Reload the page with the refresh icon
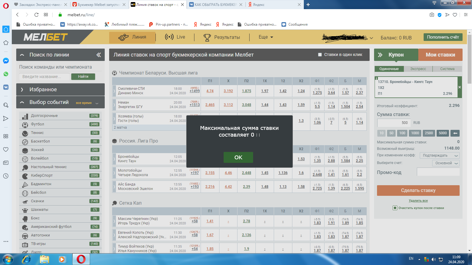 [36, 15]
